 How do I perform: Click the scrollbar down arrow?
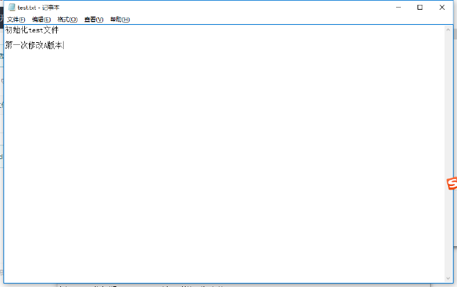click(x=449, y=278)
